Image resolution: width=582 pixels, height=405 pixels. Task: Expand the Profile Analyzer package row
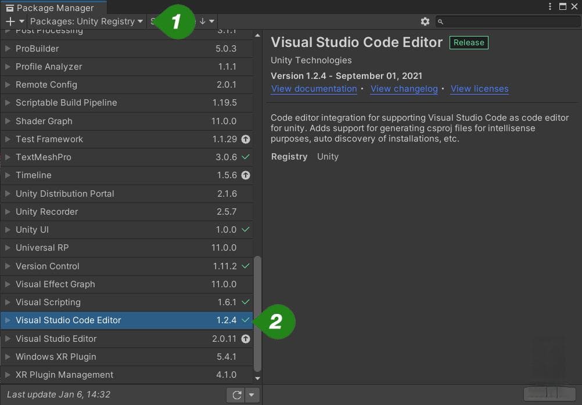(8, 67)
